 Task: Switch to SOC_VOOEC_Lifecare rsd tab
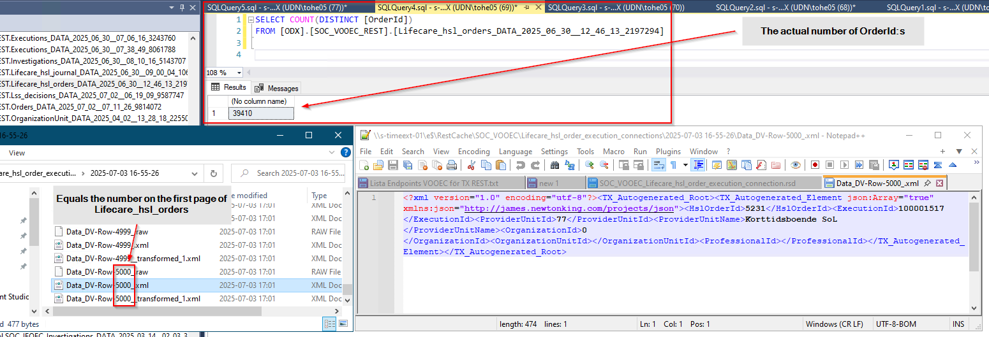tap(704, 183)
